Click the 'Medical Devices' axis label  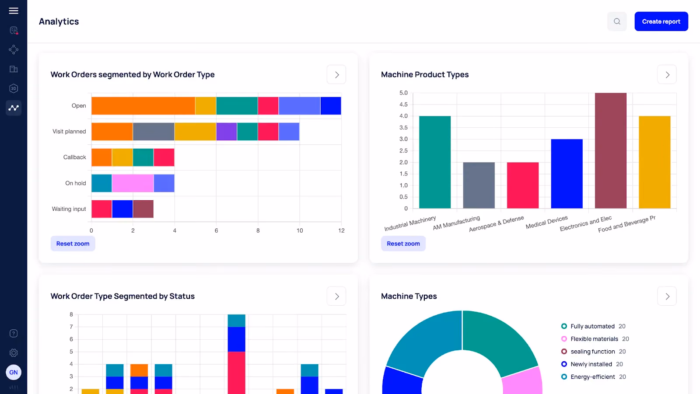(547, 222)
